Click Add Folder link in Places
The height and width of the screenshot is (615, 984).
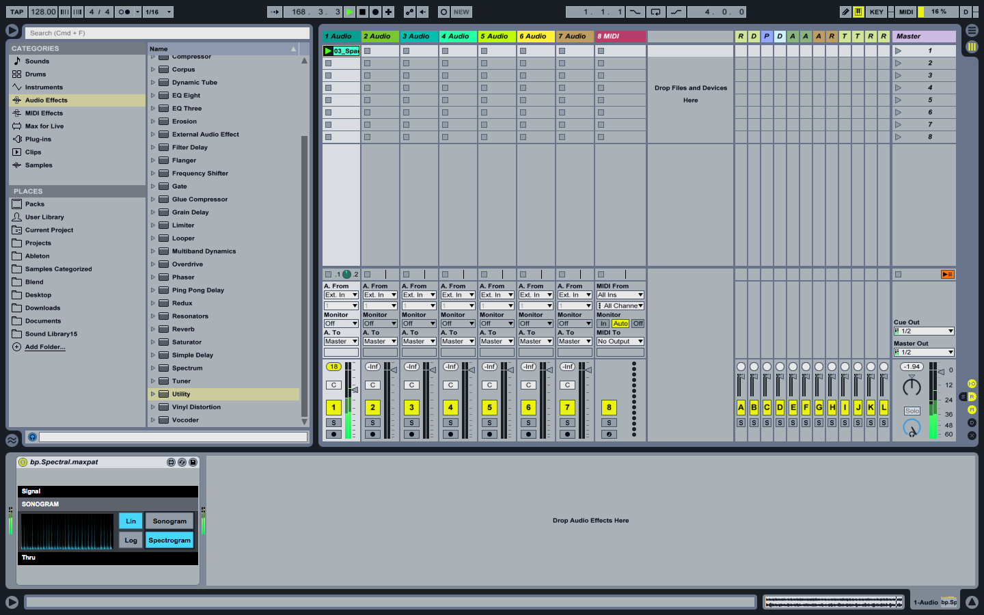coord(45,347)
